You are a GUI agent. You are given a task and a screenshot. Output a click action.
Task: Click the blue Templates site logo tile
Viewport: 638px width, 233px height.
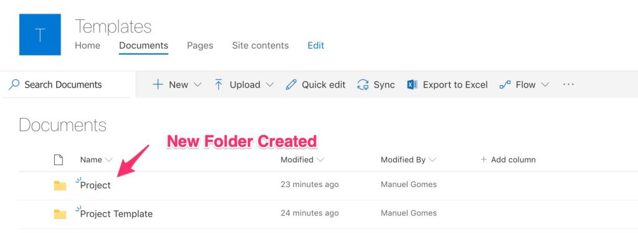[40, 35]
